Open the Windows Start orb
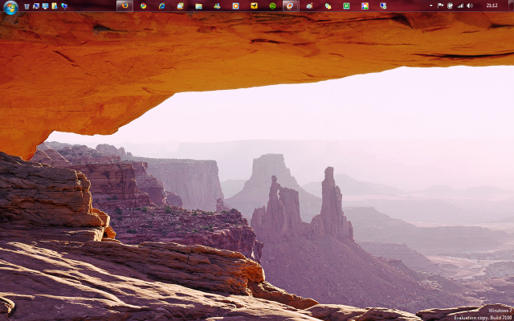The width and height of the screenshot is (514, 321). [10, 7]
